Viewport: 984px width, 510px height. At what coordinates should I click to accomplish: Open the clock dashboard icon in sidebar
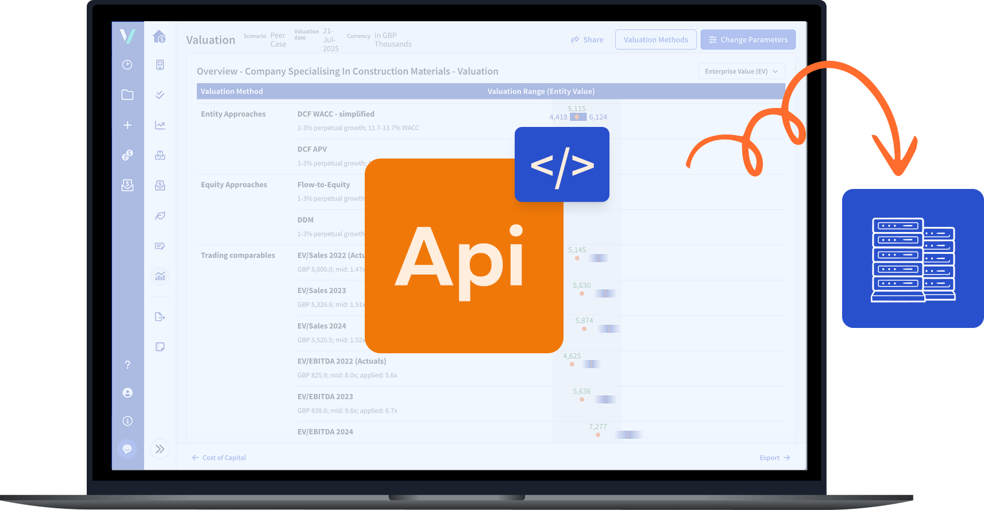[128, 65]
